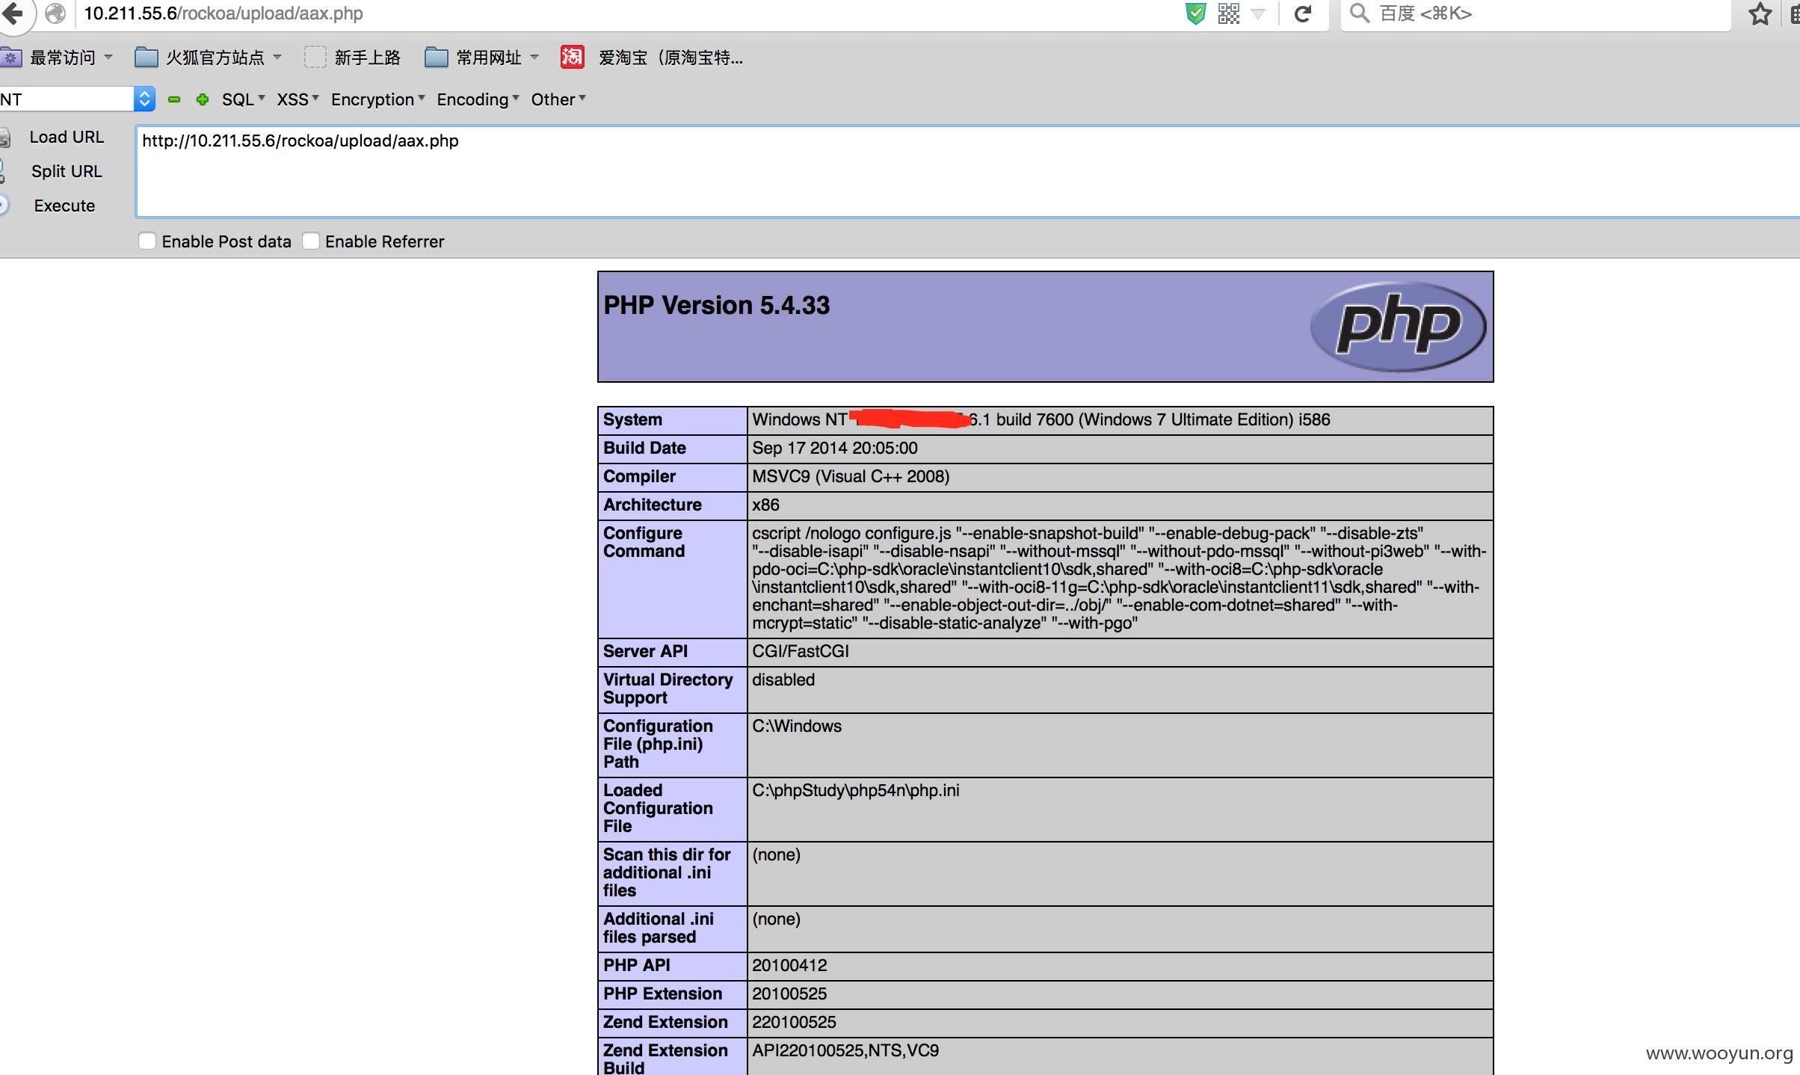Expand the 常用网址 bookmark folder
The width and height of the screenshot is (1800, 1075).
click(x=534, y=58)
